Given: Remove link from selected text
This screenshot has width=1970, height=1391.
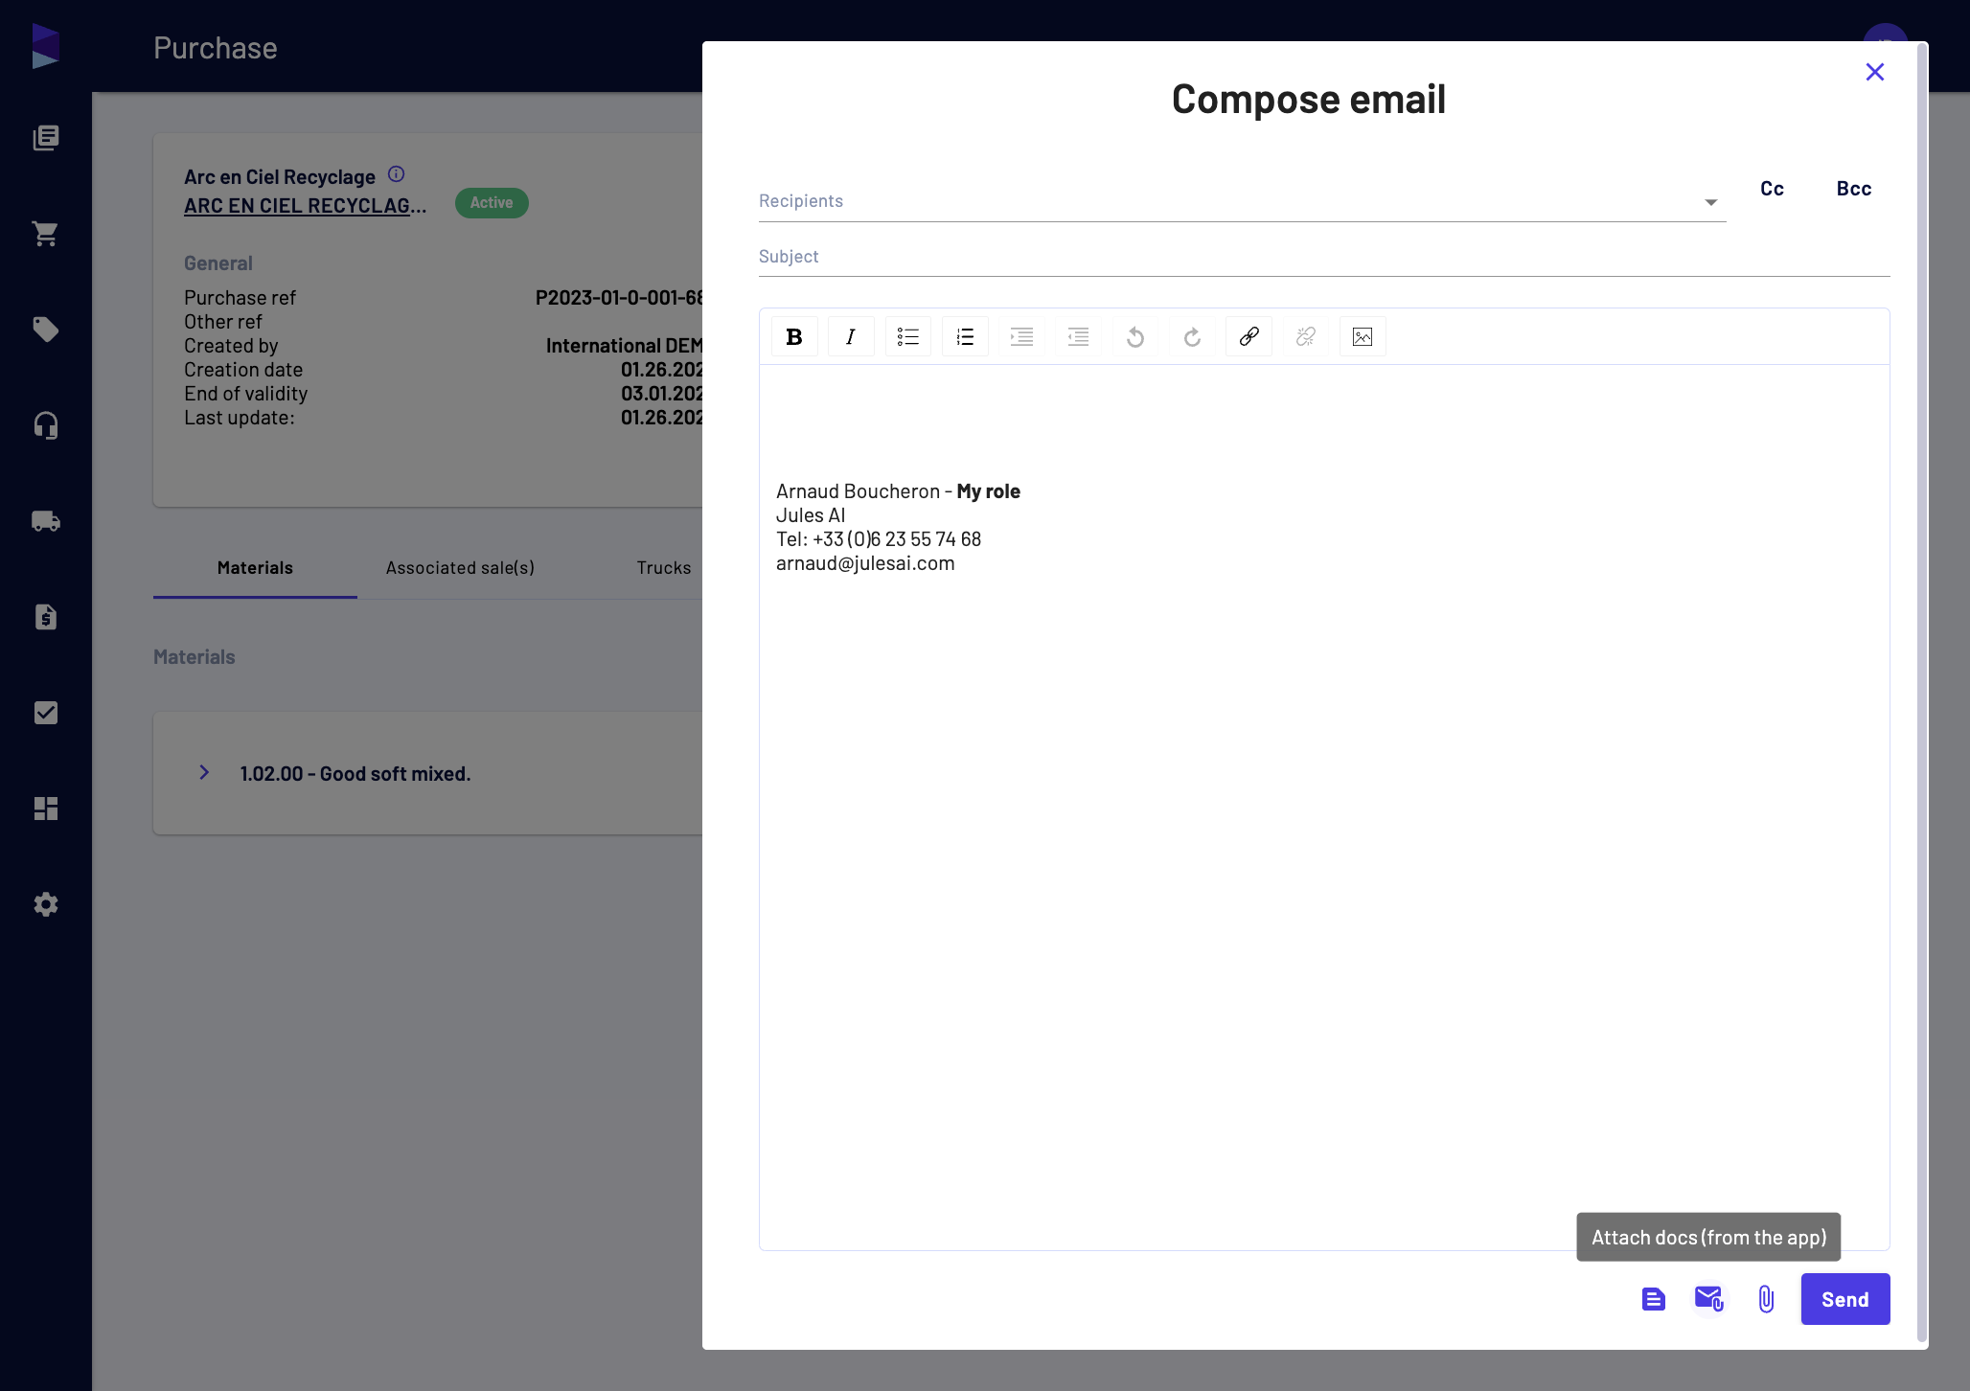Looking at the screenshot, I should click(x=1306, y=336).
